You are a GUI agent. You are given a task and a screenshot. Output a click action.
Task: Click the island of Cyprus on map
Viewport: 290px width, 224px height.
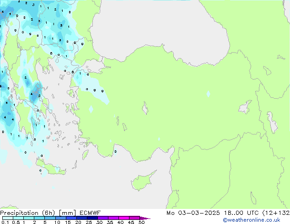(142, 181)
